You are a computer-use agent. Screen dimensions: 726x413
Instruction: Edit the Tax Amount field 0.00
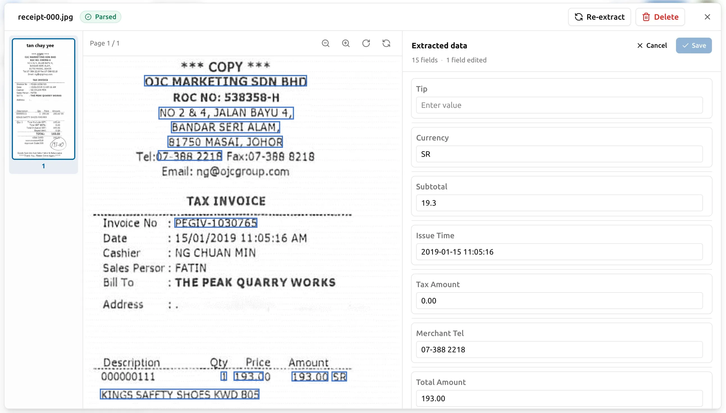[559, 301]
